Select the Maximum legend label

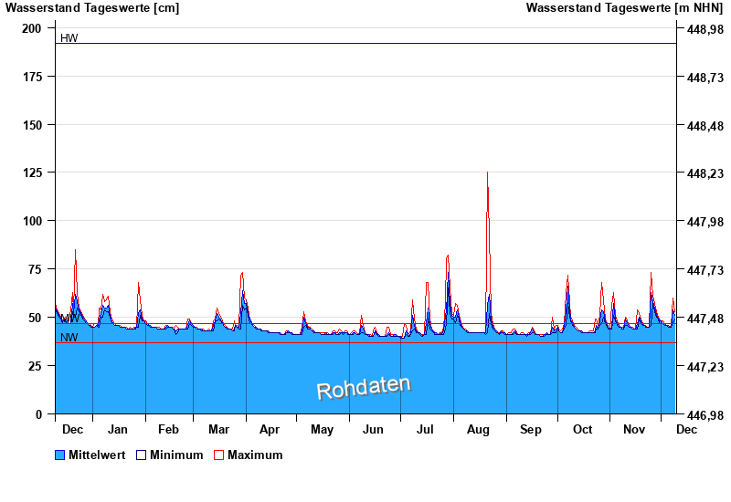[255, 455]
